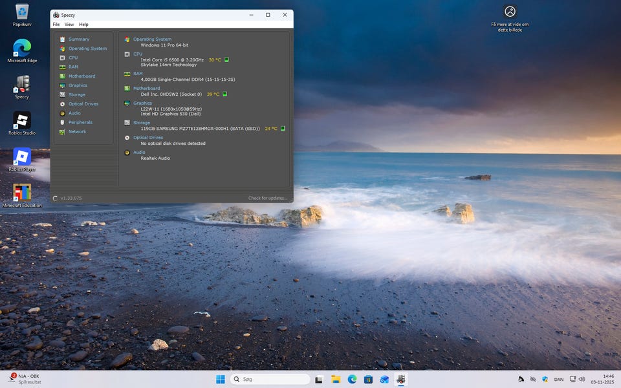Viewport: 621px width, 388px height.
Task: Click the green Storage temperature indicator icon
Action: click(283, 129)
